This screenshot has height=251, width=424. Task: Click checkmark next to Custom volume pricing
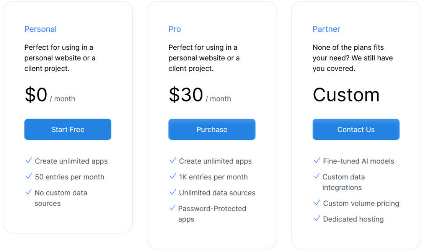pos(317,202)
